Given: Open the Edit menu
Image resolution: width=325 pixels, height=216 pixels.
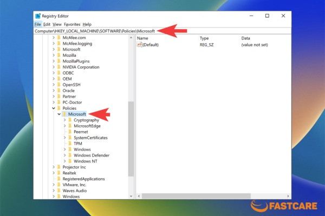Looking at the screenshot, I should [47, 24].
